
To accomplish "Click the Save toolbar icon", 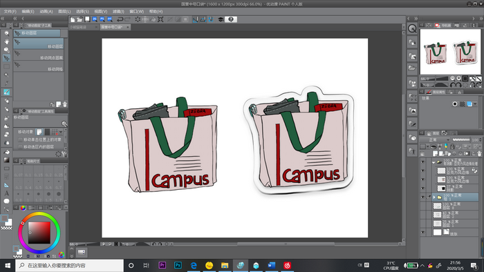I will point(87,19).
